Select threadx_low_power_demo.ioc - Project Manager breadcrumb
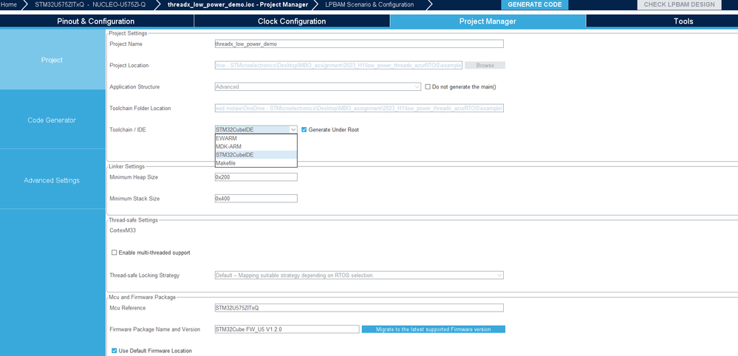The width and height of the screenshot is (738, 356). tap(238, 4)
